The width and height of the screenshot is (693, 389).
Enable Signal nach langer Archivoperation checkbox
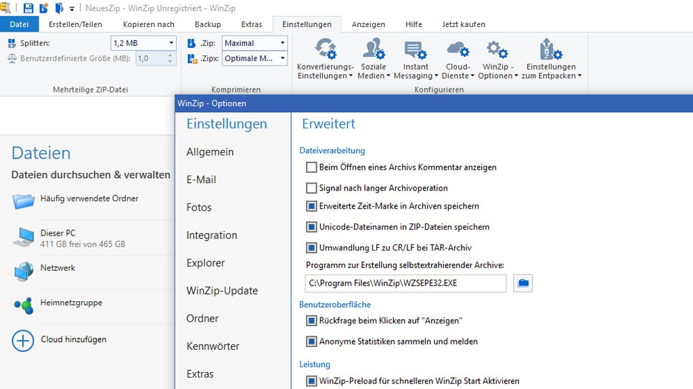pos(311,188)
